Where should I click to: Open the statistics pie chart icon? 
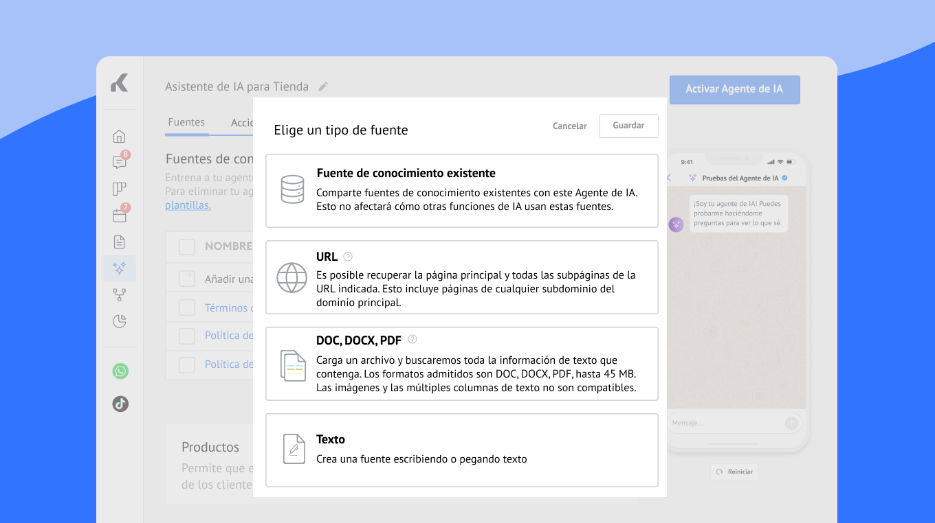point(120,321)
